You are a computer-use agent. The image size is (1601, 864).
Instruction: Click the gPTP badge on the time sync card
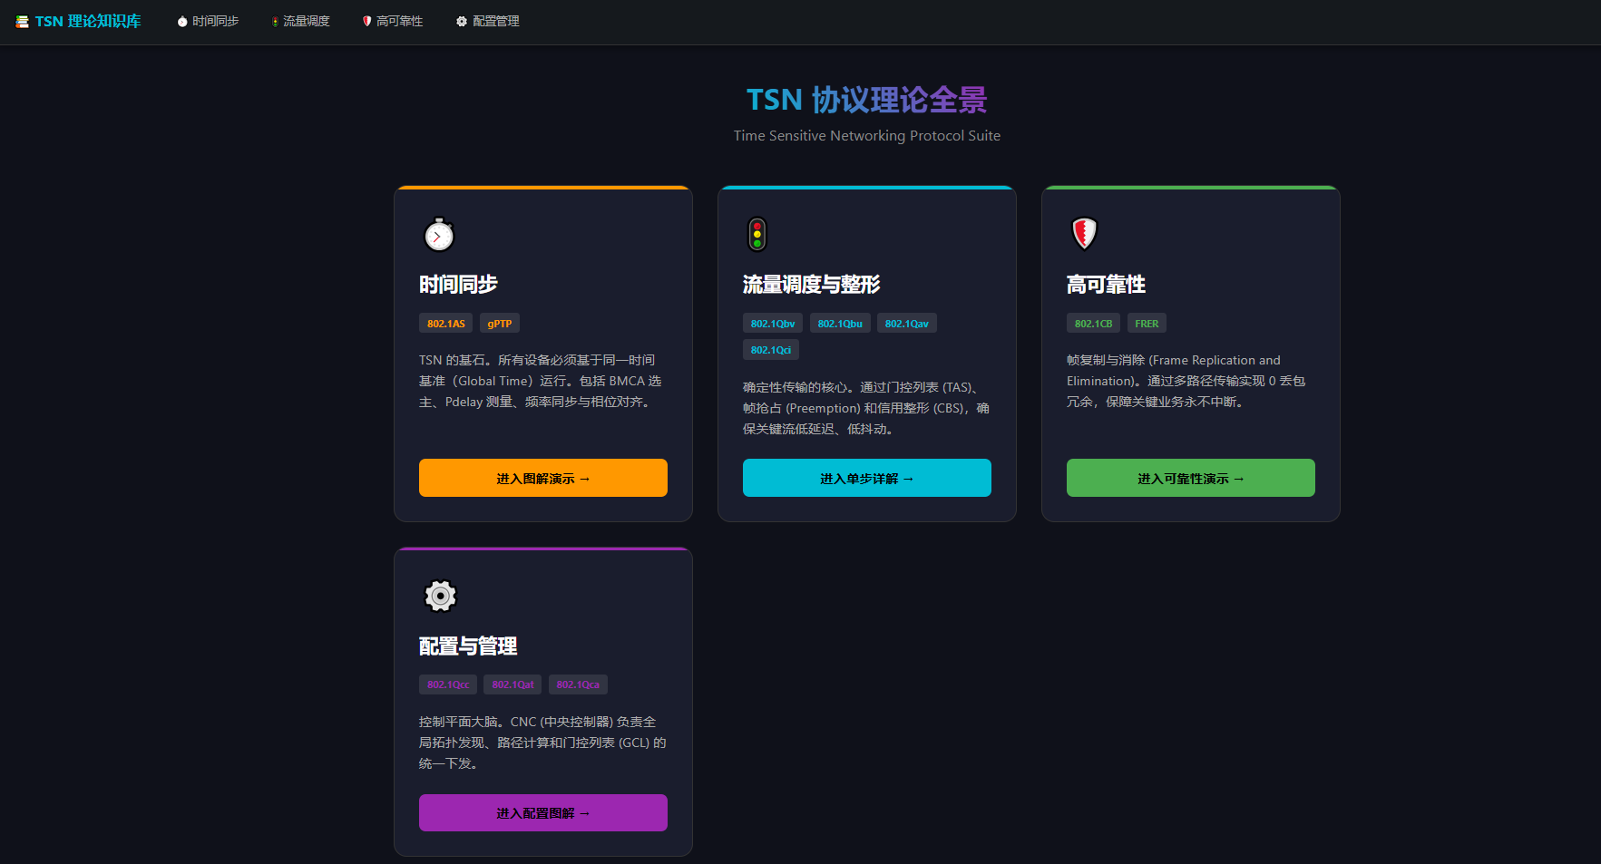500,323
